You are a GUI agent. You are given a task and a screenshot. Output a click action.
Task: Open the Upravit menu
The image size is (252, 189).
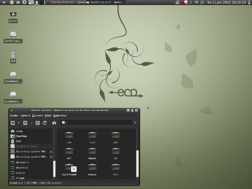coord(25,115)
